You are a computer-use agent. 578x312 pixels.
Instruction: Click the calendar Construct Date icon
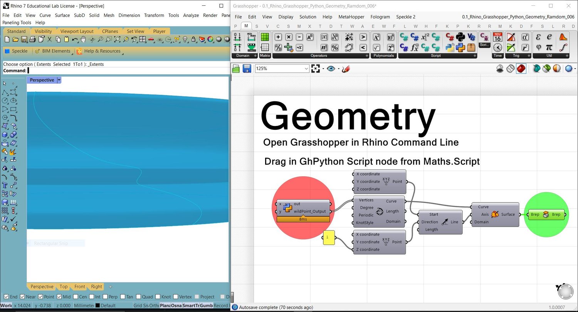pyautogui.click(x=497, y=37)
